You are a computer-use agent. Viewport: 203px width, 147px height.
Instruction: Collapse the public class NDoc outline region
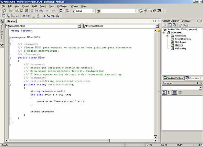point(10,58)
